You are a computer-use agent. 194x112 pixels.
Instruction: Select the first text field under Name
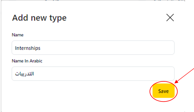pyautogui.click(x=93, y=48)
